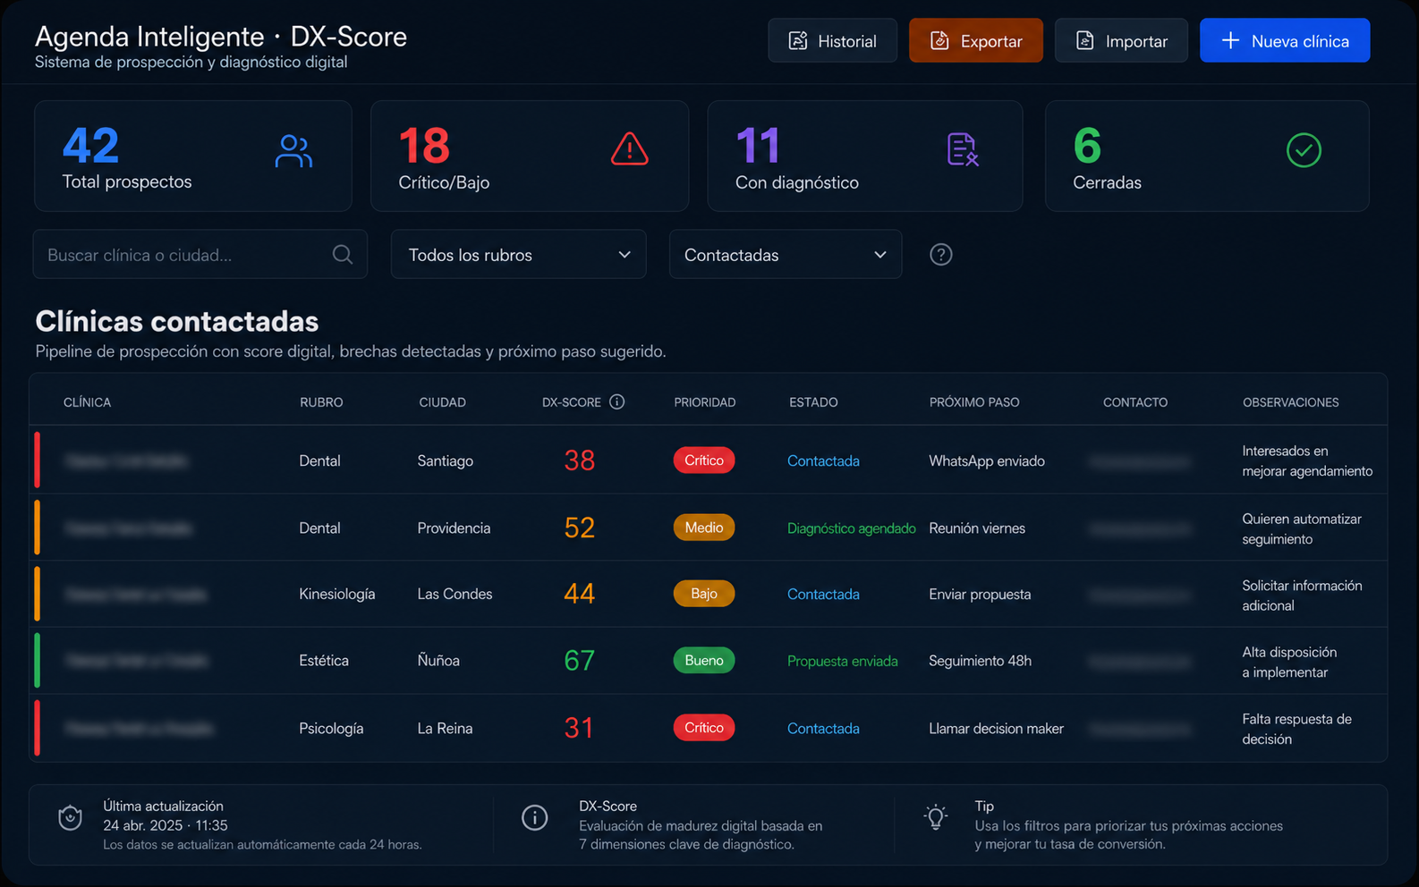Click the DX-Score value 38
Screen dimensions: 1419x887
click(579, 460)
